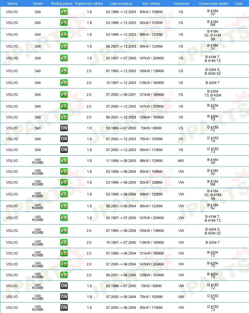Viewport: 249px width, 313px height.
Task: Click the 'Rodzaj paliwa' column header
Action: pyautogui.click(x=62, y=4)
